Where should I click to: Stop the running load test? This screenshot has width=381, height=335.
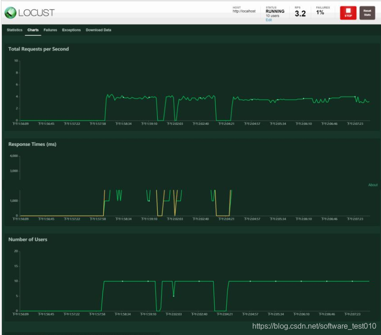(x=348, y=13)
